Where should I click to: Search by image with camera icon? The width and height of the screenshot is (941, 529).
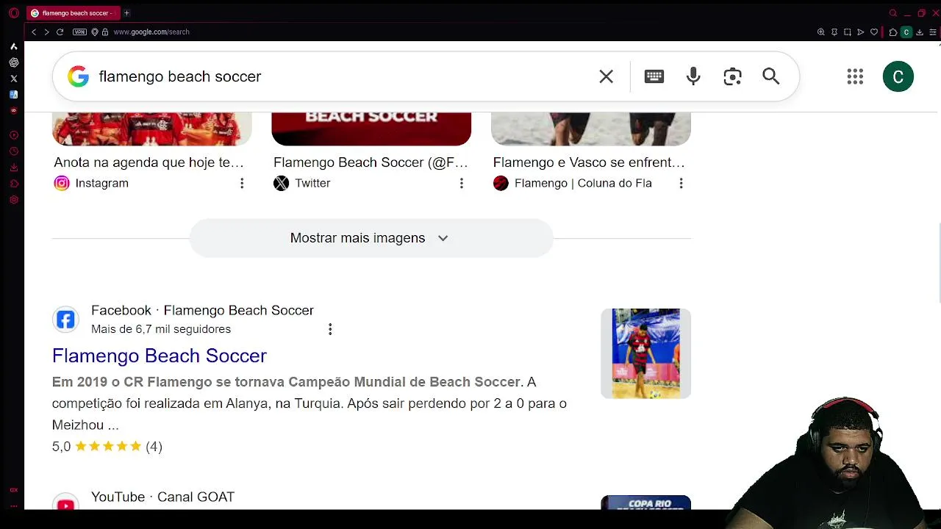click(732, 76)
